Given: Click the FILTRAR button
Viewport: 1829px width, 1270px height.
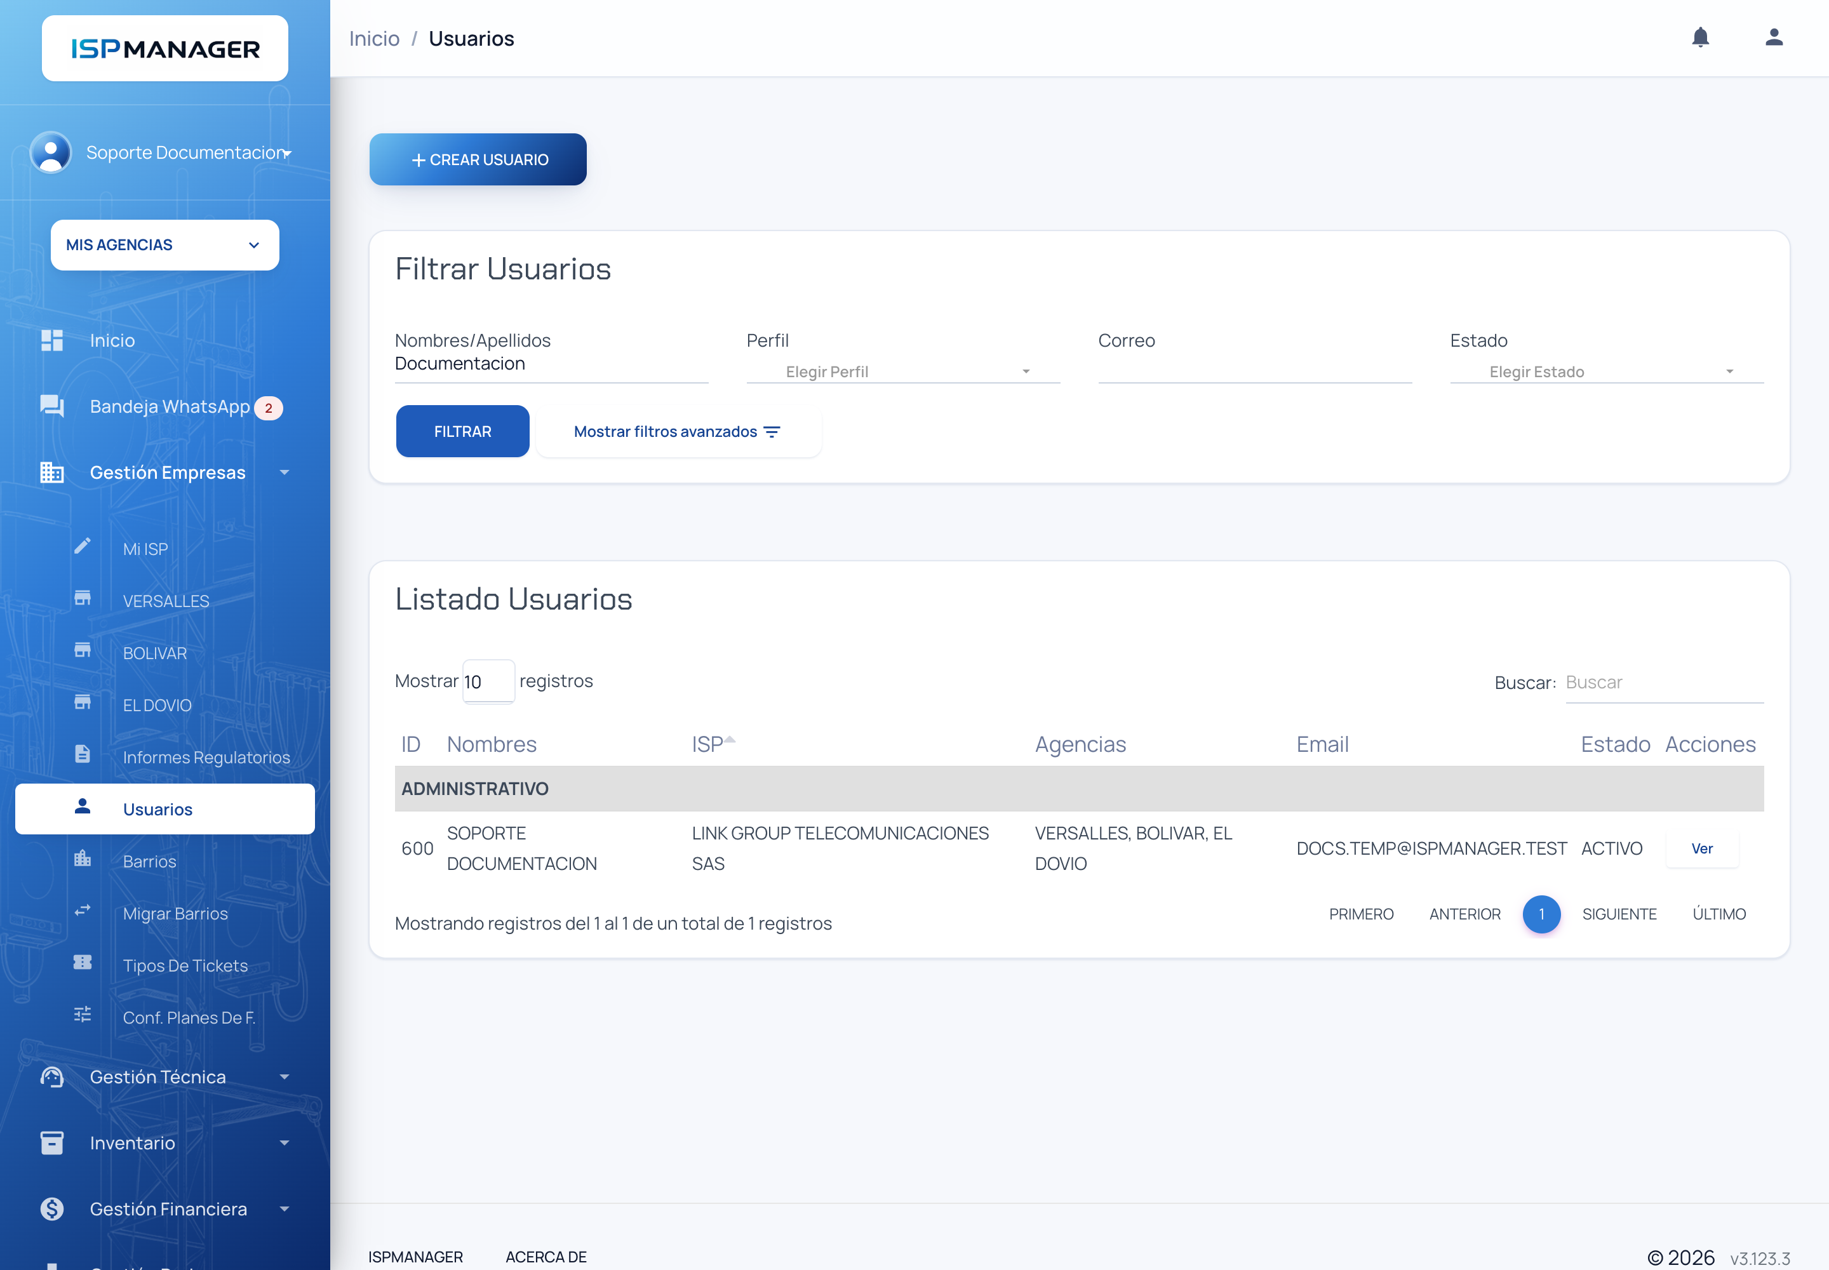Looking at the screenshot, I should (x=462, y=431).
